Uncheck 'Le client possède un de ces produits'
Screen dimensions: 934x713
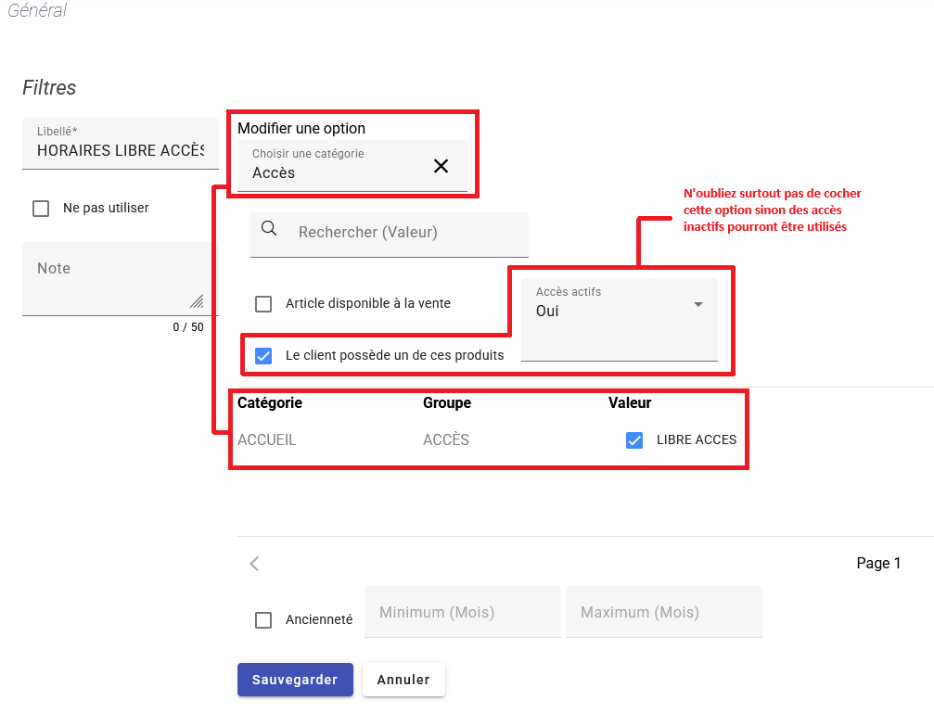tap(263, 356)
